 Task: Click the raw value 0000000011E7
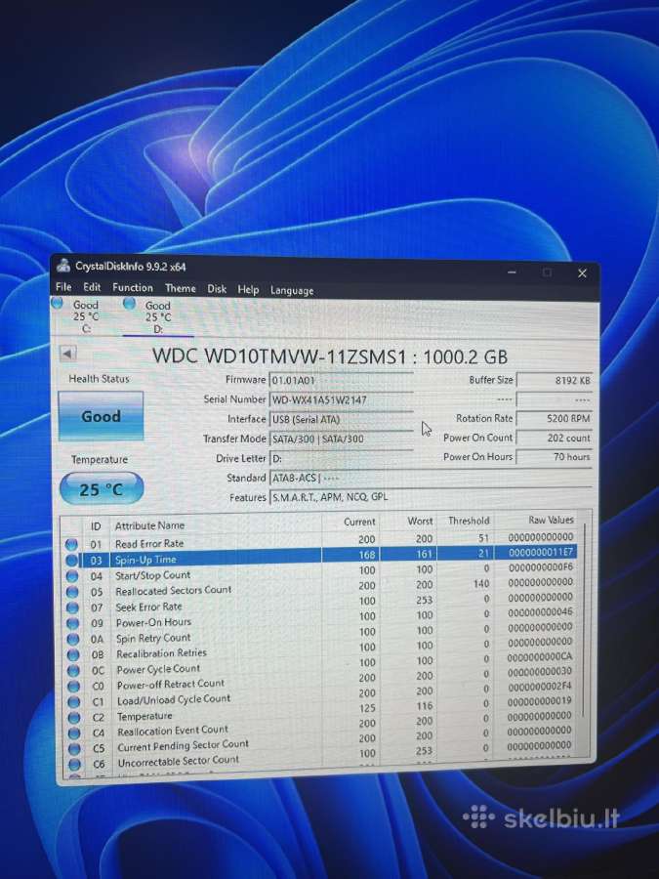540,552
